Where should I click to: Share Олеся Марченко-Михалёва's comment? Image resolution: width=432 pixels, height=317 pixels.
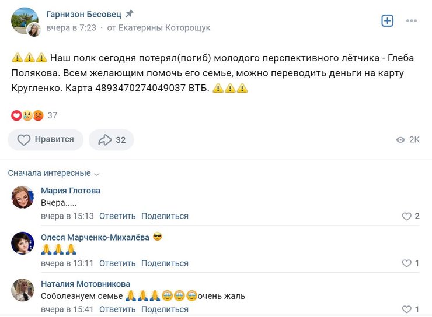pyautogui.click(x=165, y=263)
